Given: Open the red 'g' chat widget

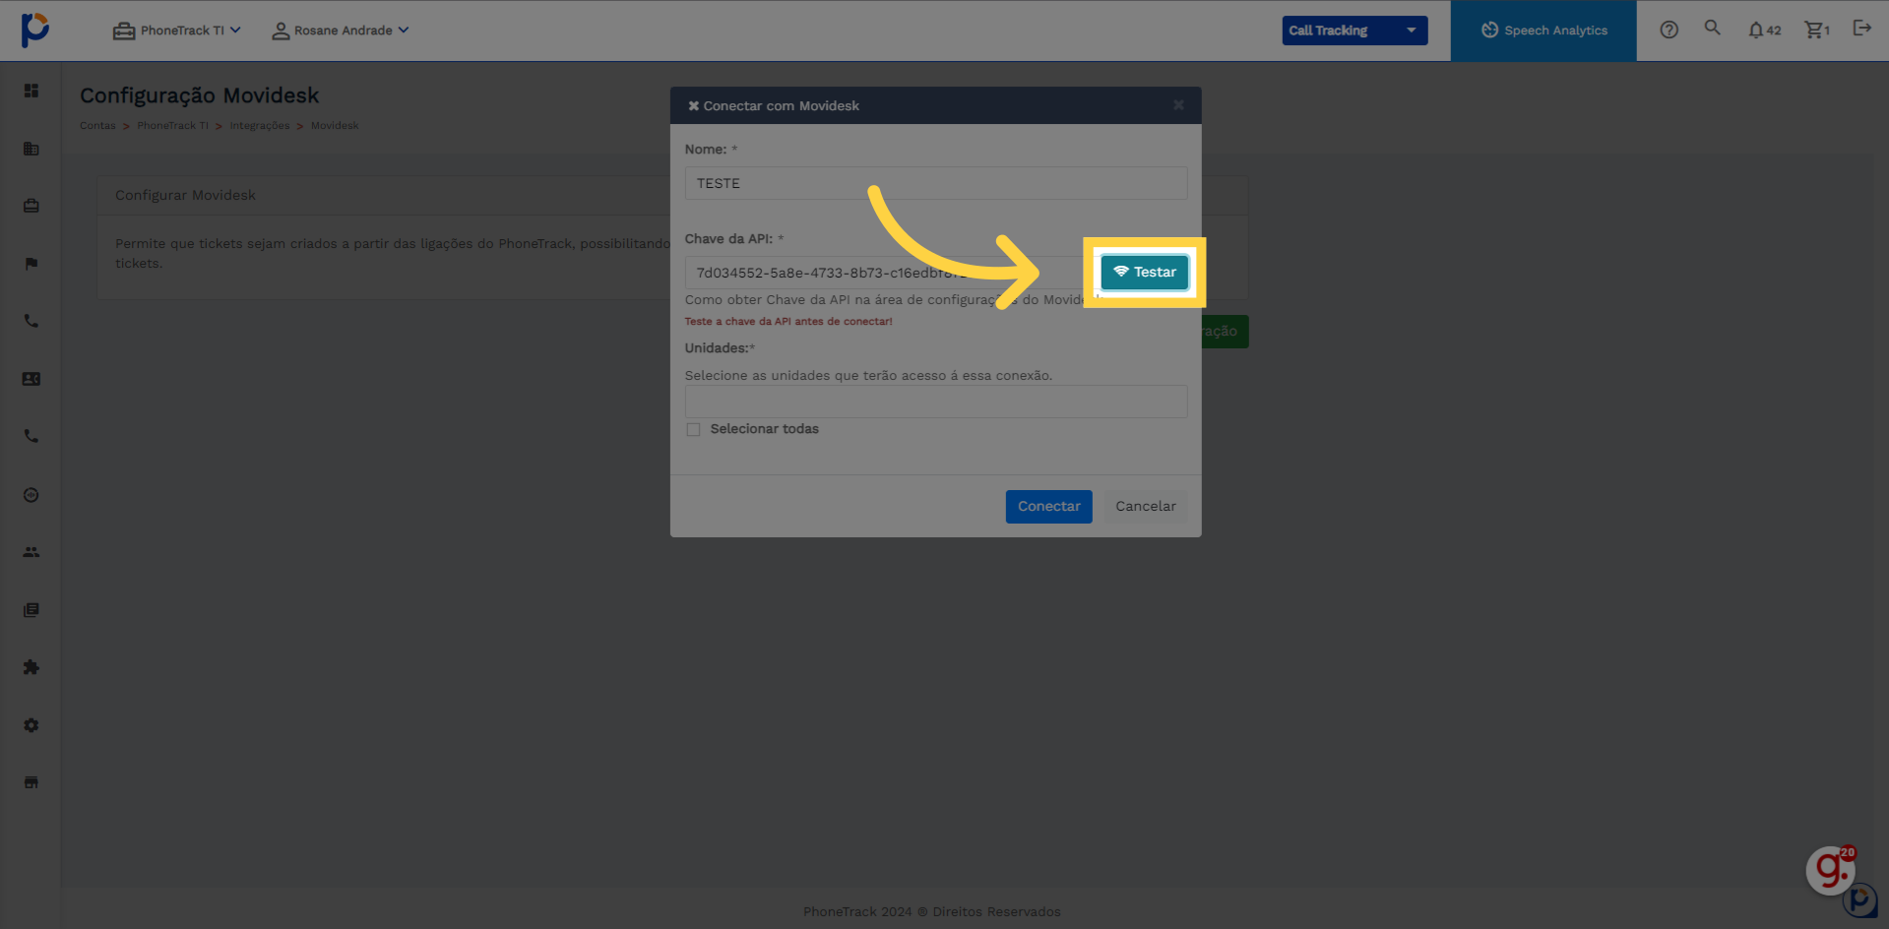Looking at the screenshot, I should coord(1830,870).
